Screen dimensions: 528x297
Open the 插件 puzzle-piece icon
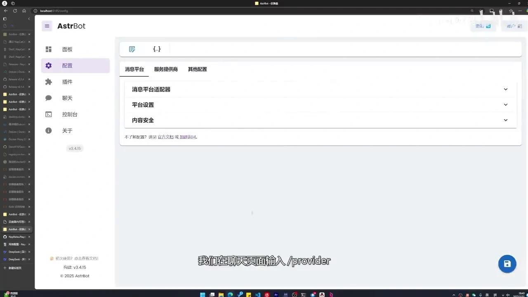pyautogui.click(x=49, y=82)
